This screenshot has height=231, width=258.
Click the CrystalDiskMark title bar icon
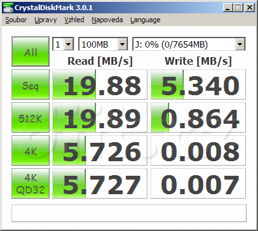click(x=8, y=8)
